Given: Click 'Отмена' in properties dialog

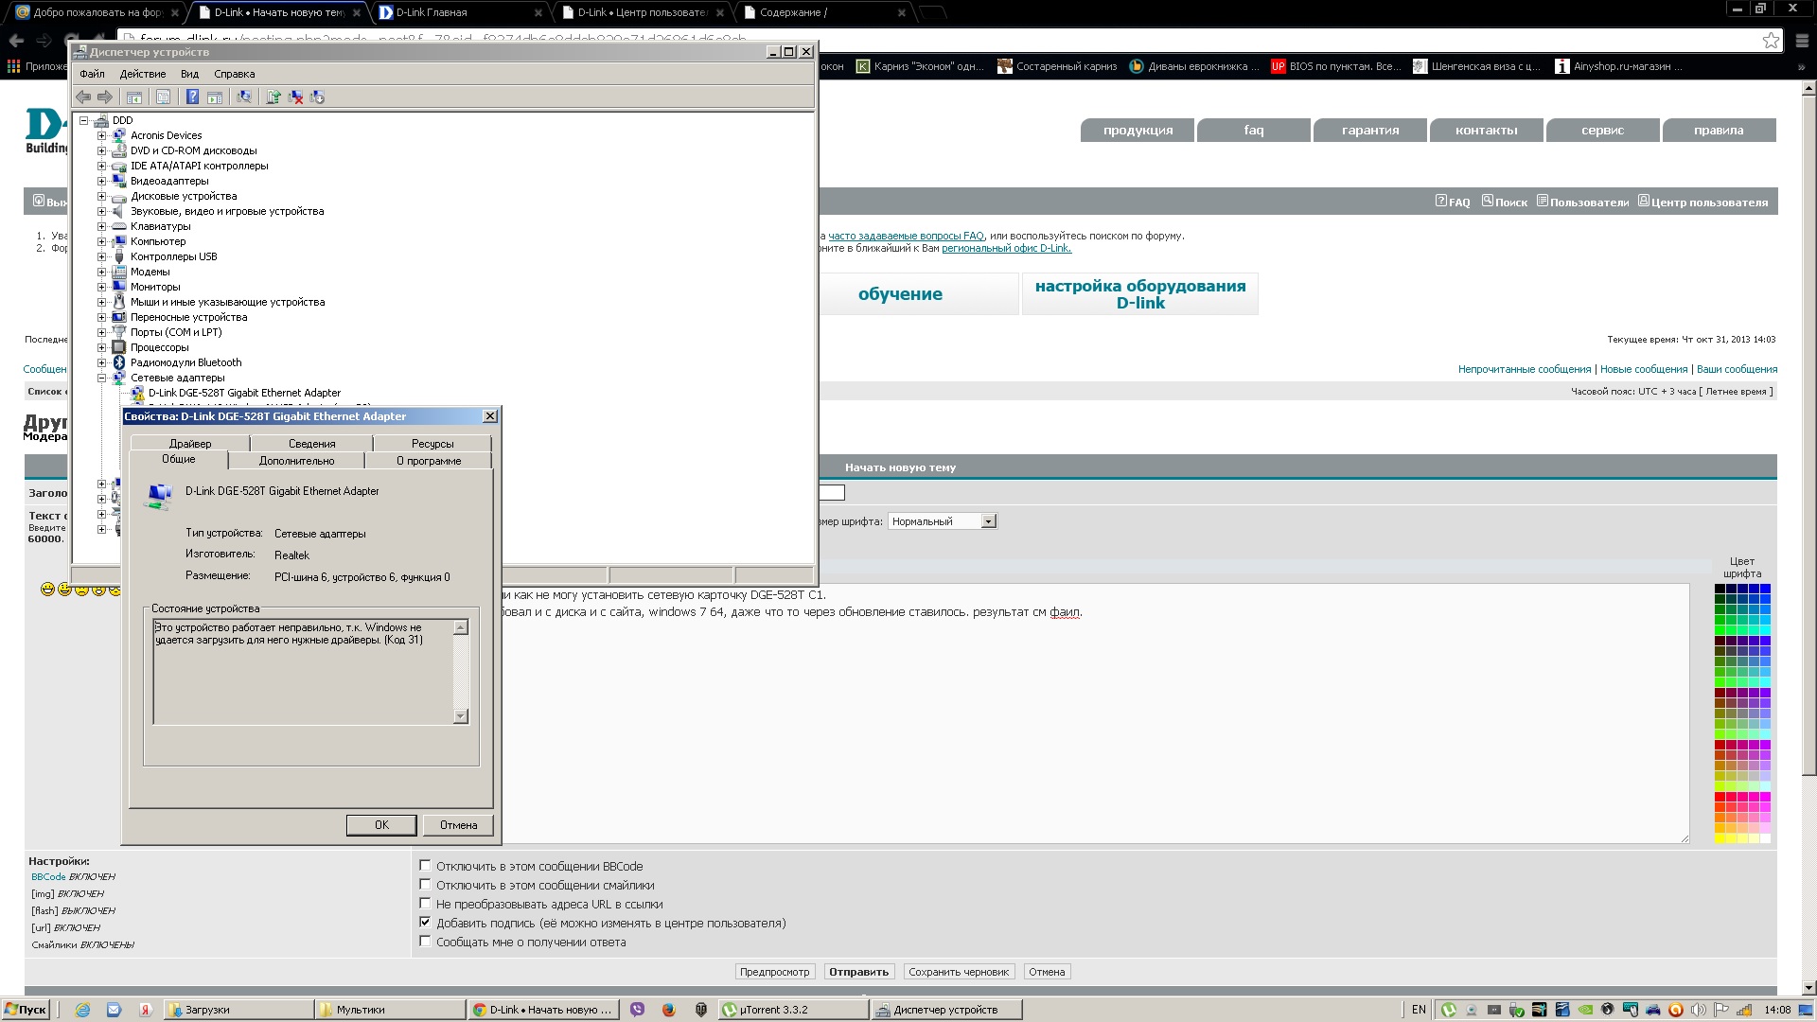Looking at the screenshot, I should pos(458,825).
